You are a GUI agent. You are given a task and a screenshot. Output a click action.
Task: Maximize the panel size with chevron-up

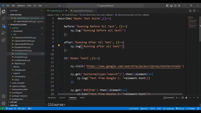coord(194,98)
